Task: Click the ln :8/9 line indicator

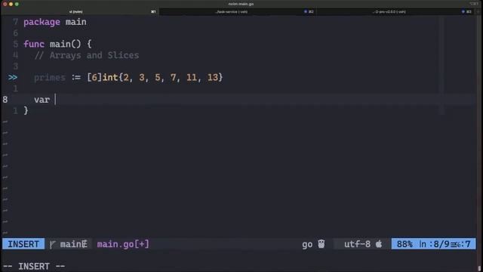Action: coord(434,244)
